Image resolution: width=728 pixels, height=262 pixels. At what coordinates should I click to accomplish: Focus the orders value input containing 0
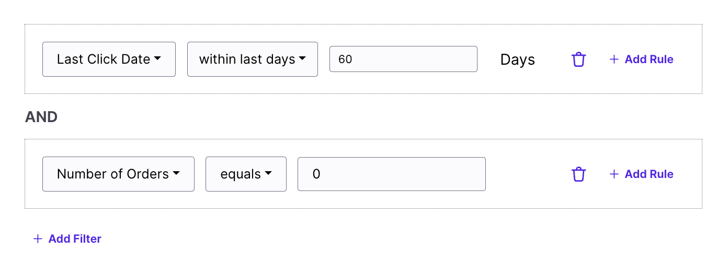click(x=391, y=174)
